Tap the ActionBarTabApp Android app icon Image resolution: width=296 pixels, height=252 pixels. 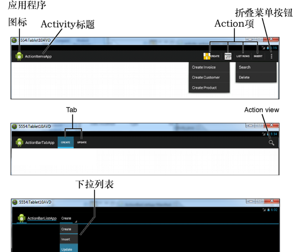click(x=19, y=142)
